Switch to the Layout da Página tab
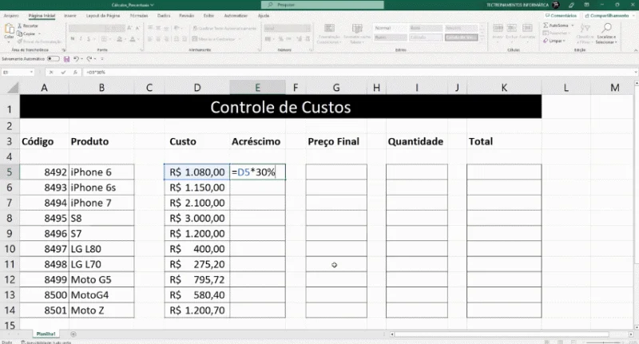The width and height of the screenshot is (639, 344). [x=103, y=15]
